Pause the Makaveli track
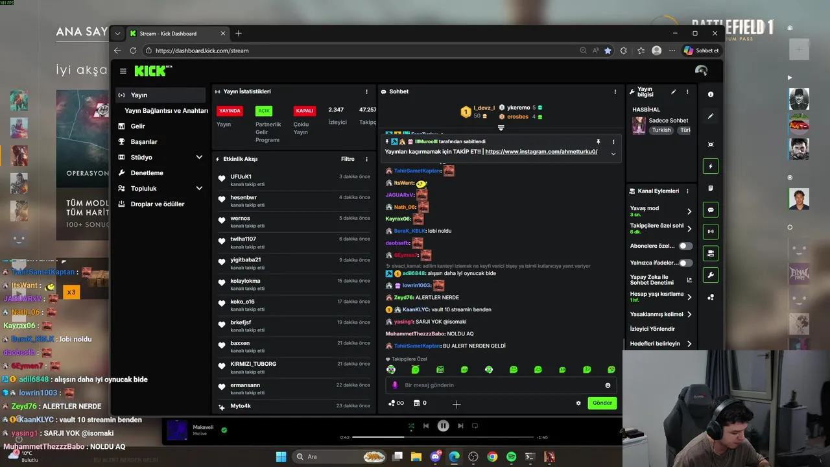The width and height of the screenshot is (830, 467). click(x=443, y=426)
